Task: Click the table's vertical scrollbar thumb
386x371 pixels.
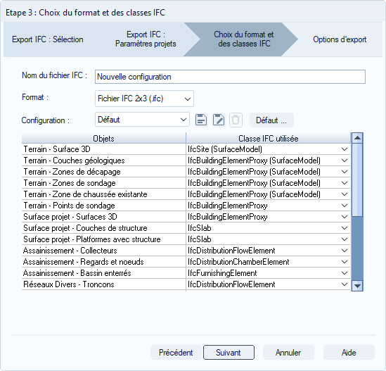Action: point(357,180)
